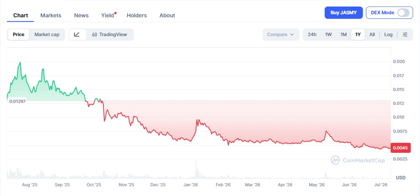Select the line chart view icon
This screenshot has height=196, width=420.
tap(77, 35)
